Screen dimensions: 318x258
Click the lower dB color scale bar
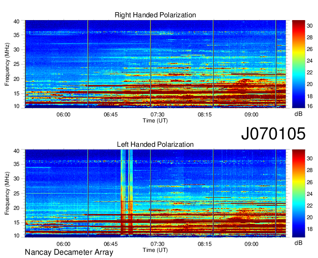[298, 193]
